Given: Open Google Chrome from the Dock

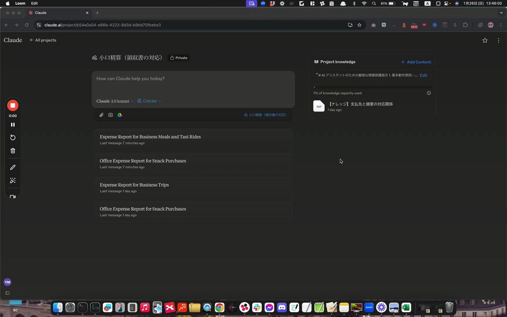Looking at the screenshot, I should (219, 307).
